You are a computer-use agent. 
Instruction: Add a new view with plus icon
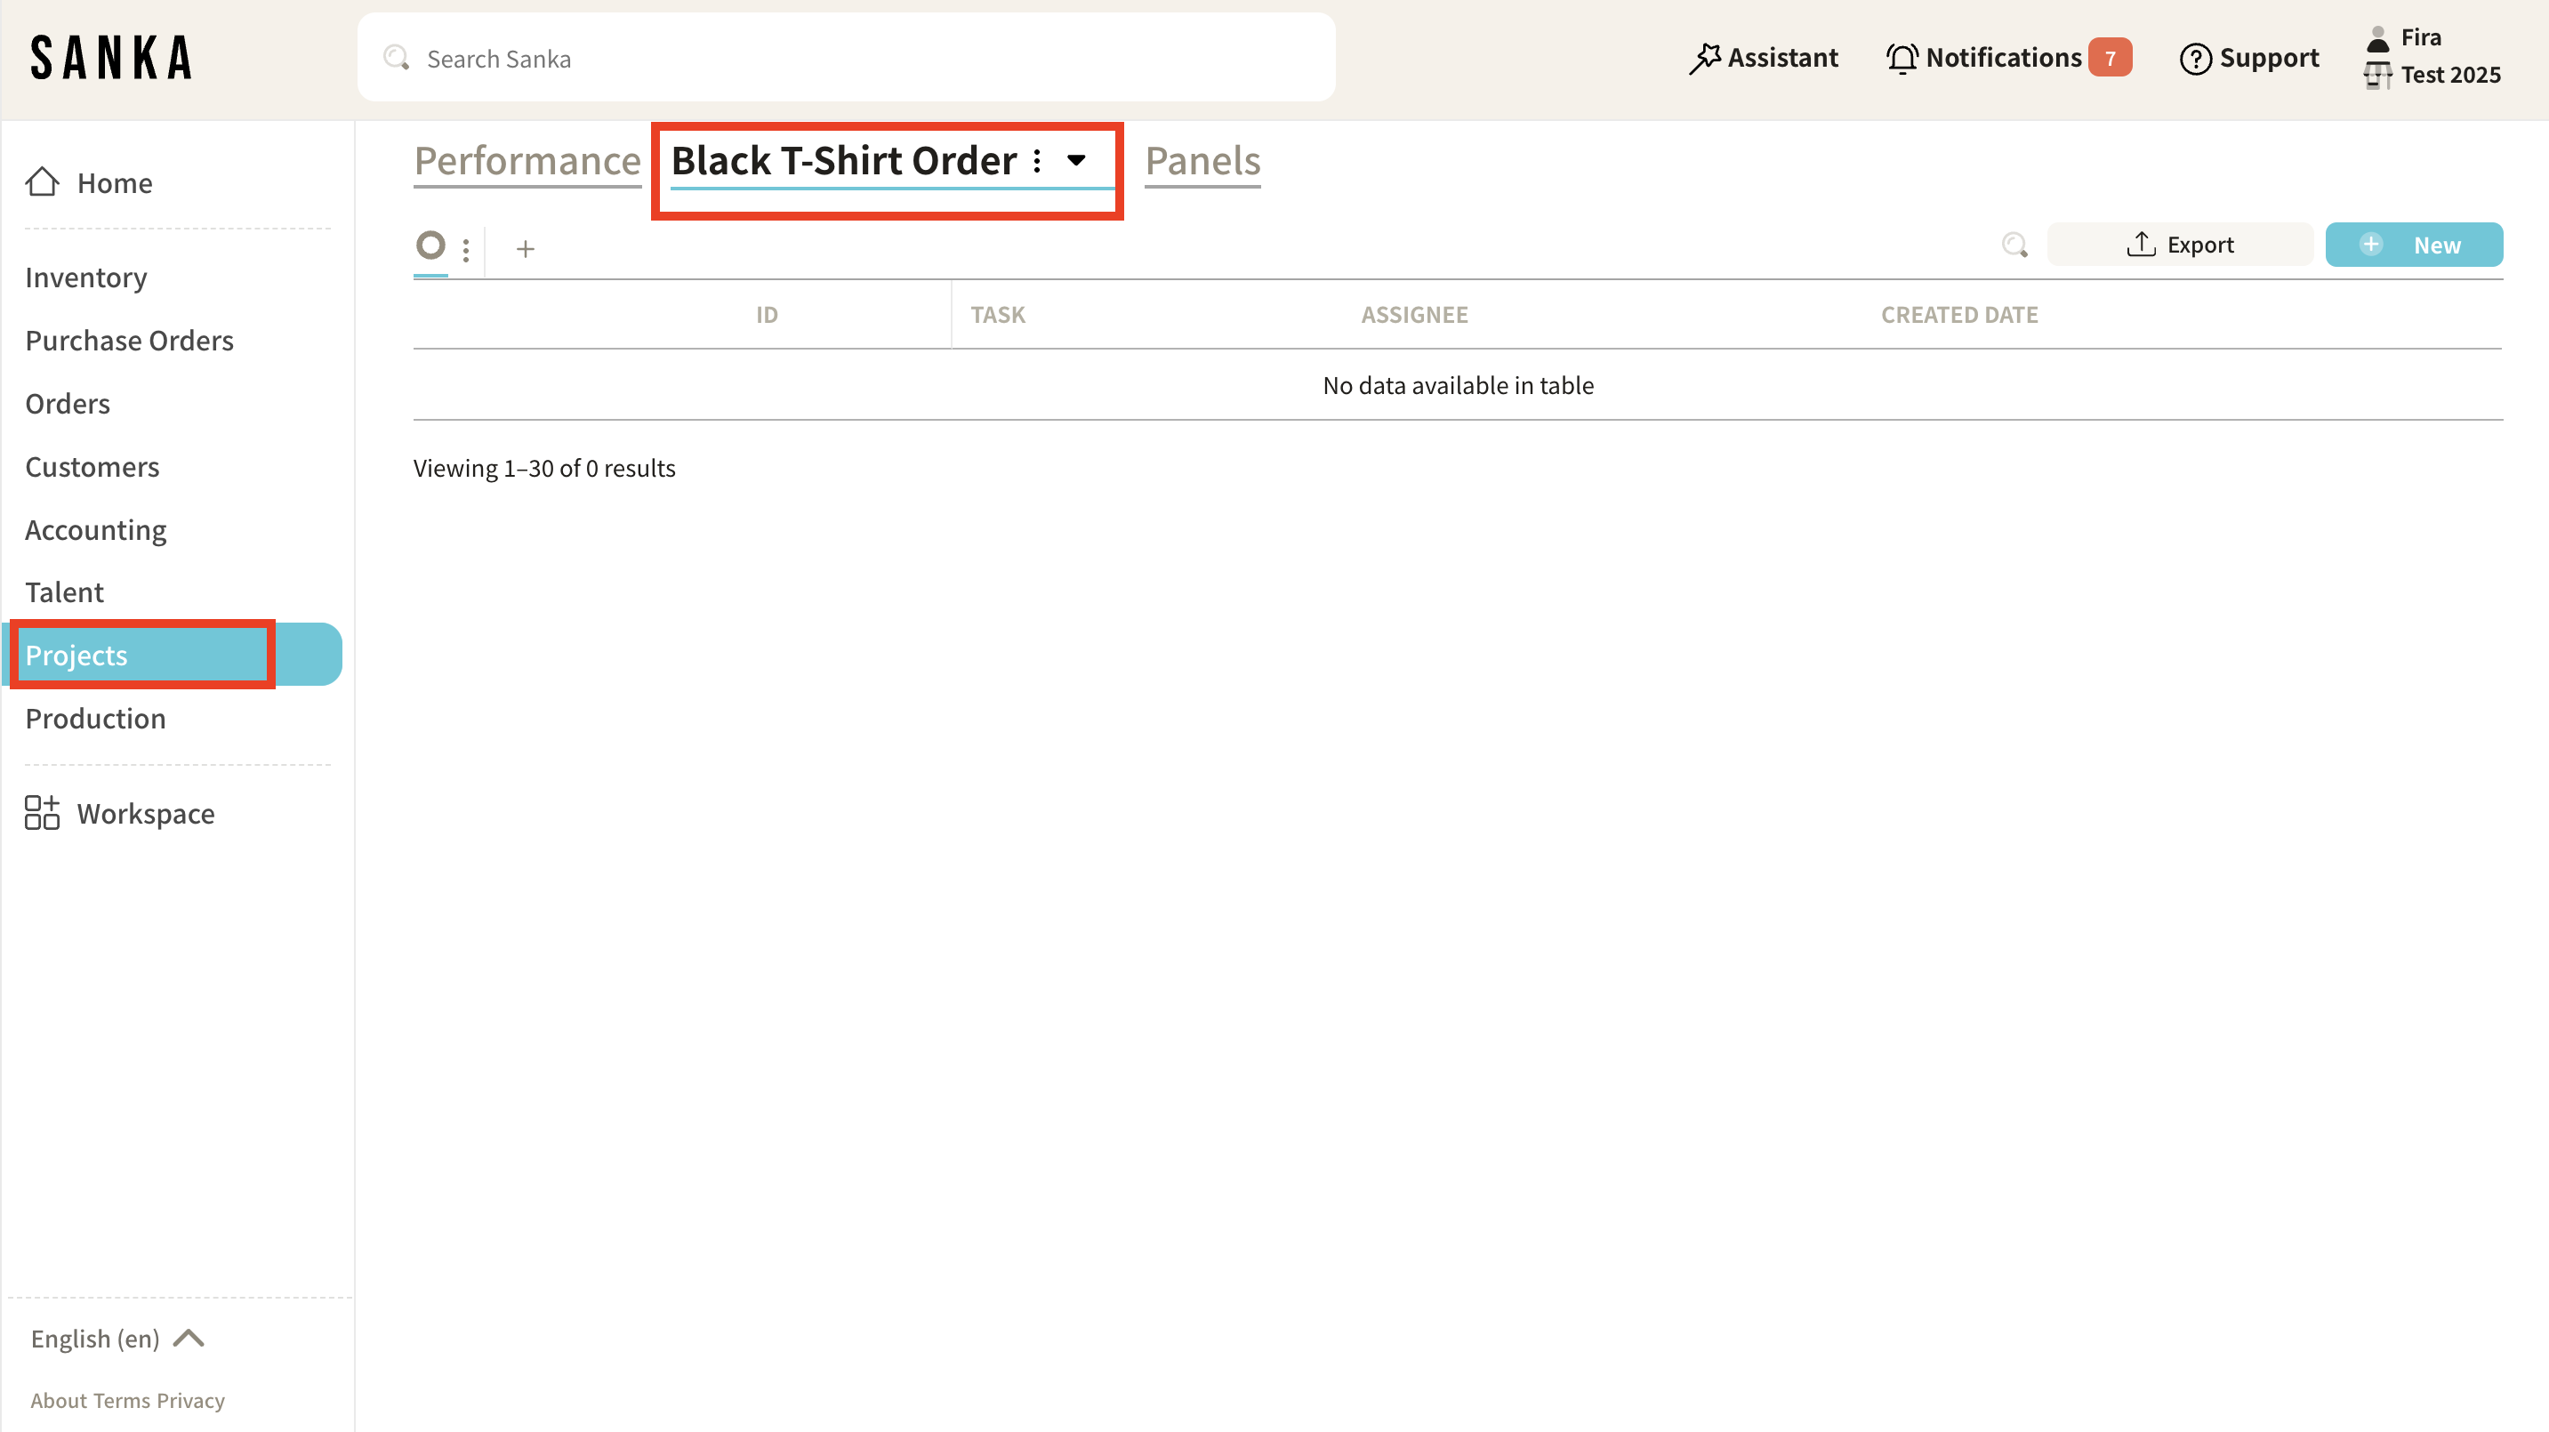(x=526, y=248)
